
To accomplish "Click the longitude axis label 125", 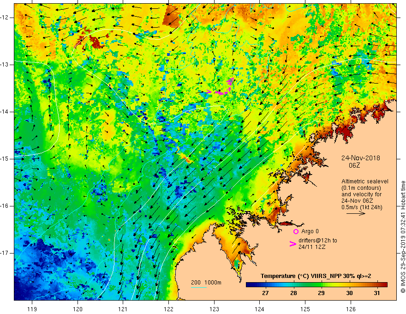I will click(305, 309).
